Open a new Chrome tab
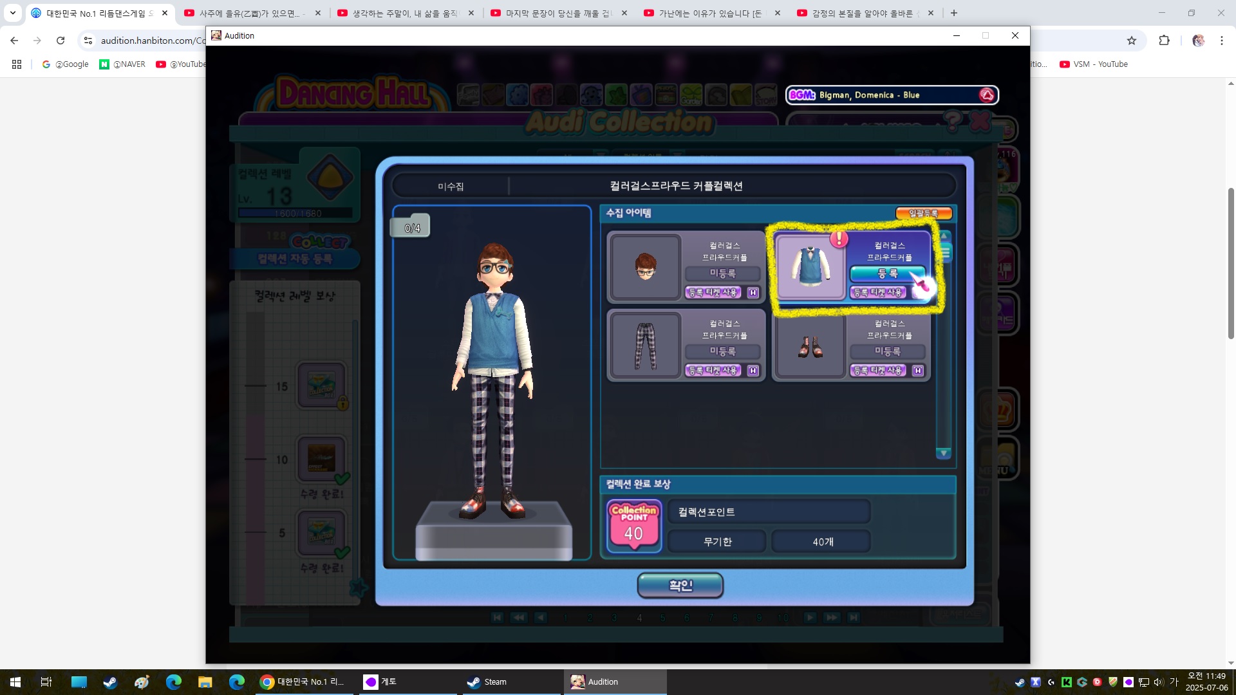Screen dimensions: 1236x695 [954, 13]
